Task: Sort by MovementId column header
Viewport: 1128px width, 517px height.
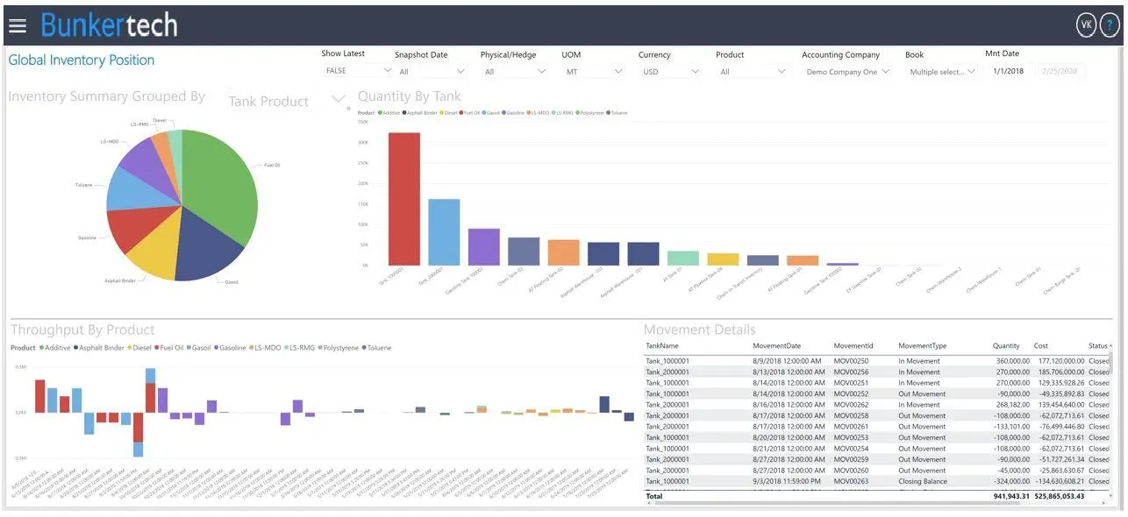Action: coord(853,346)
